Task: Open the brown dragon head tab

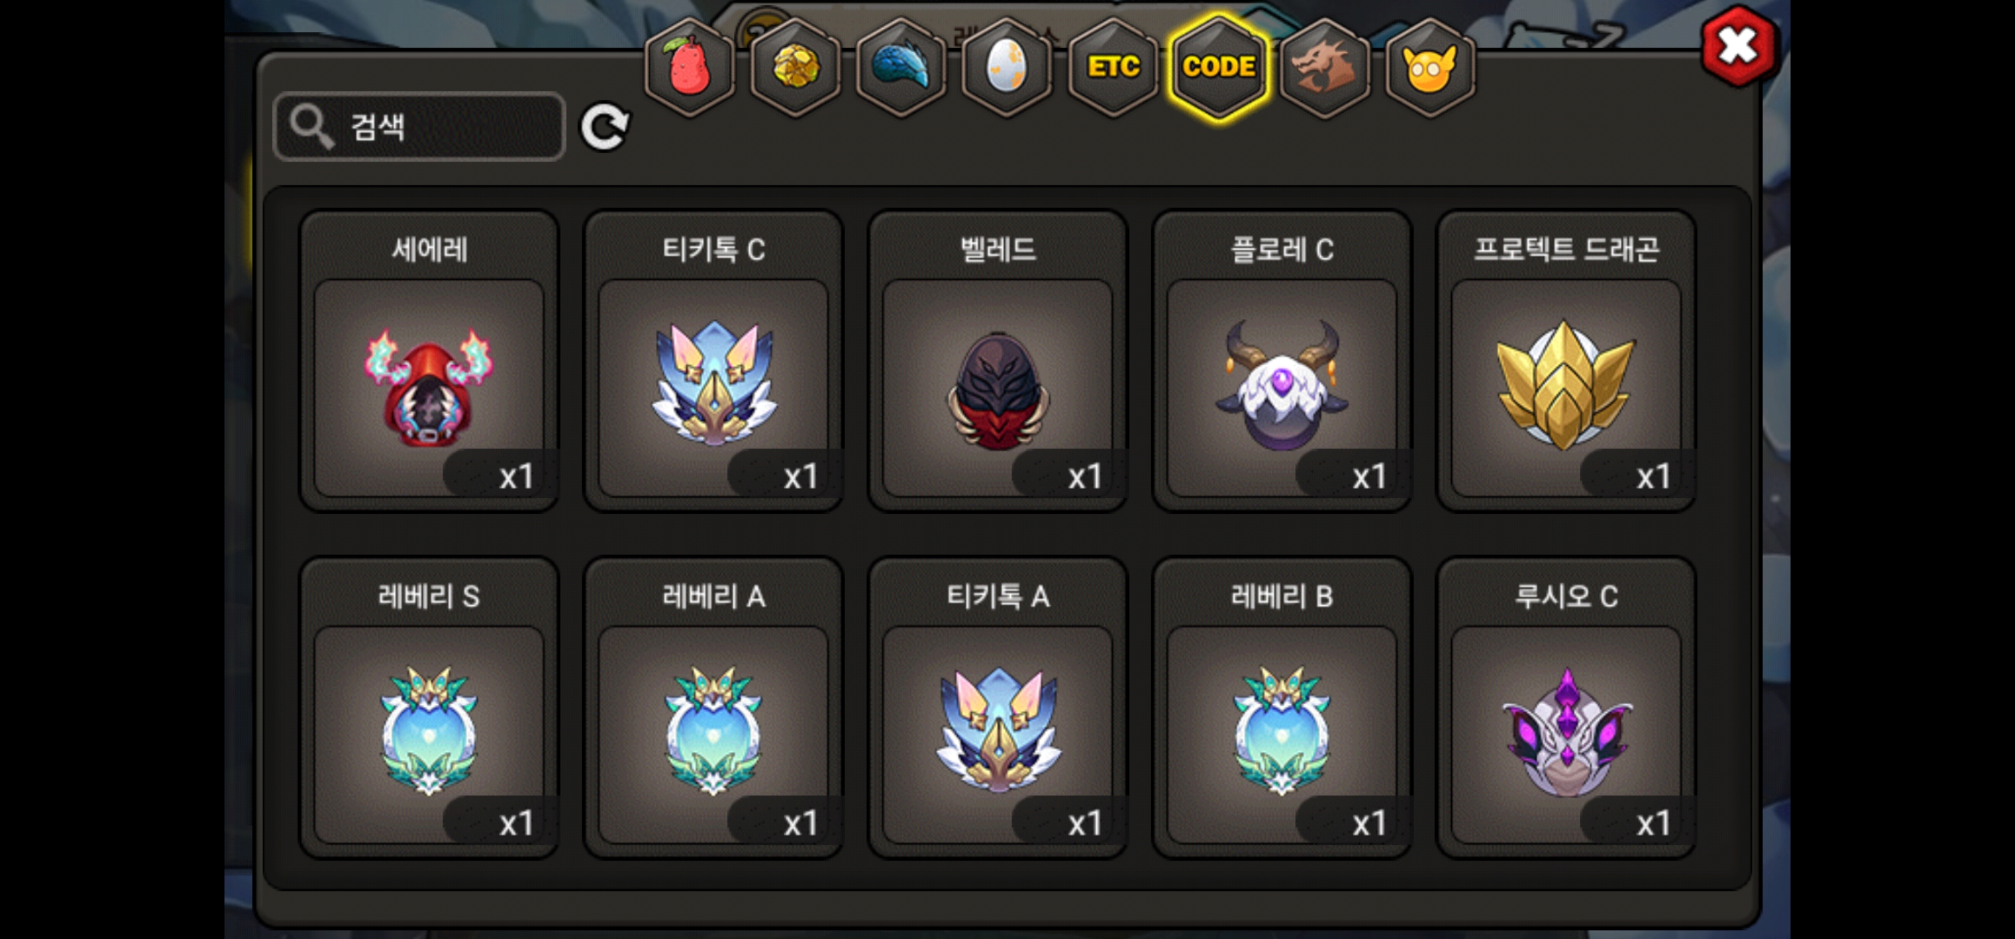Action: [1324, 67]
